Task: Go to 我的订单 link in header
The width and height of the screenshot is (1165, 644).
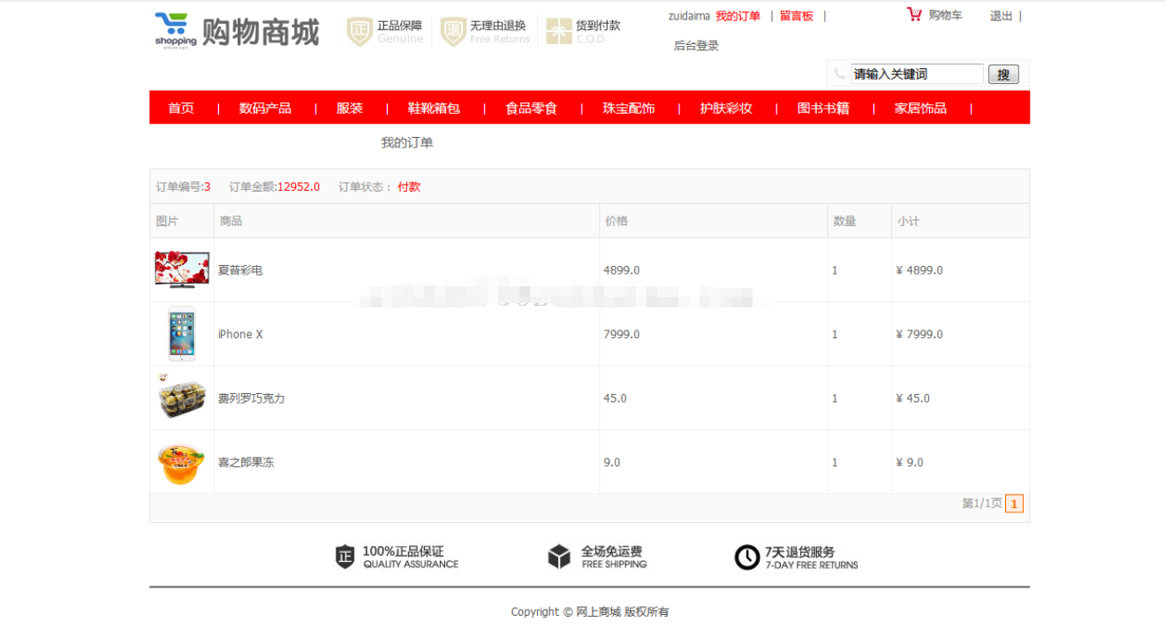Action: [x=738, y=16]
